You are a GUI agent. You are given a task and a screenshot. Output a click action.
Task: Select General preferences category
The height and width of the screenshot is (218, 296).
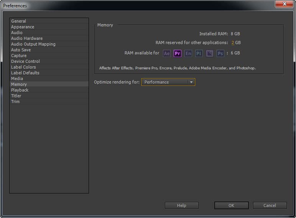coord(49,21)
